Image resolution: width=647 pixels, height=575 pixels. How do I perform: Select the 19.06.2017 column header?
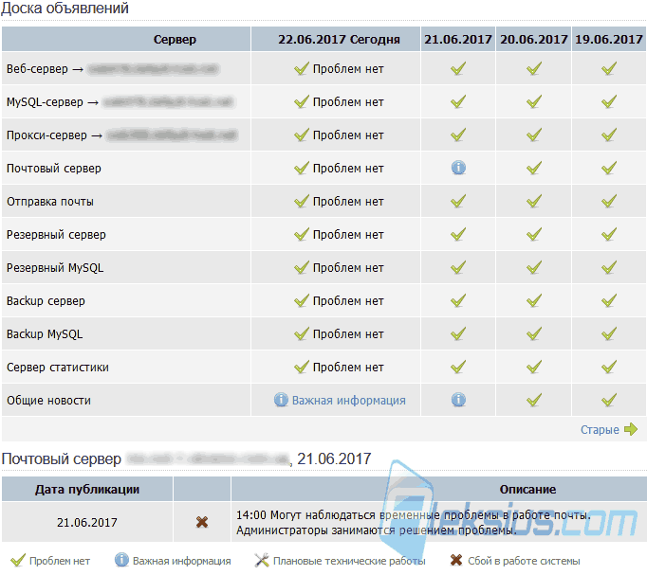click(609, 40)
